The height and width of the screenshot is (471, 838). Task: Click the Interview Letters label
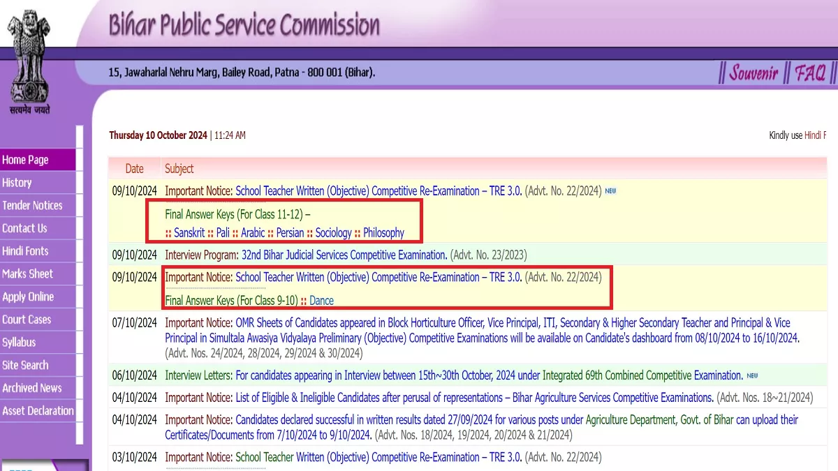click(198, 375)
